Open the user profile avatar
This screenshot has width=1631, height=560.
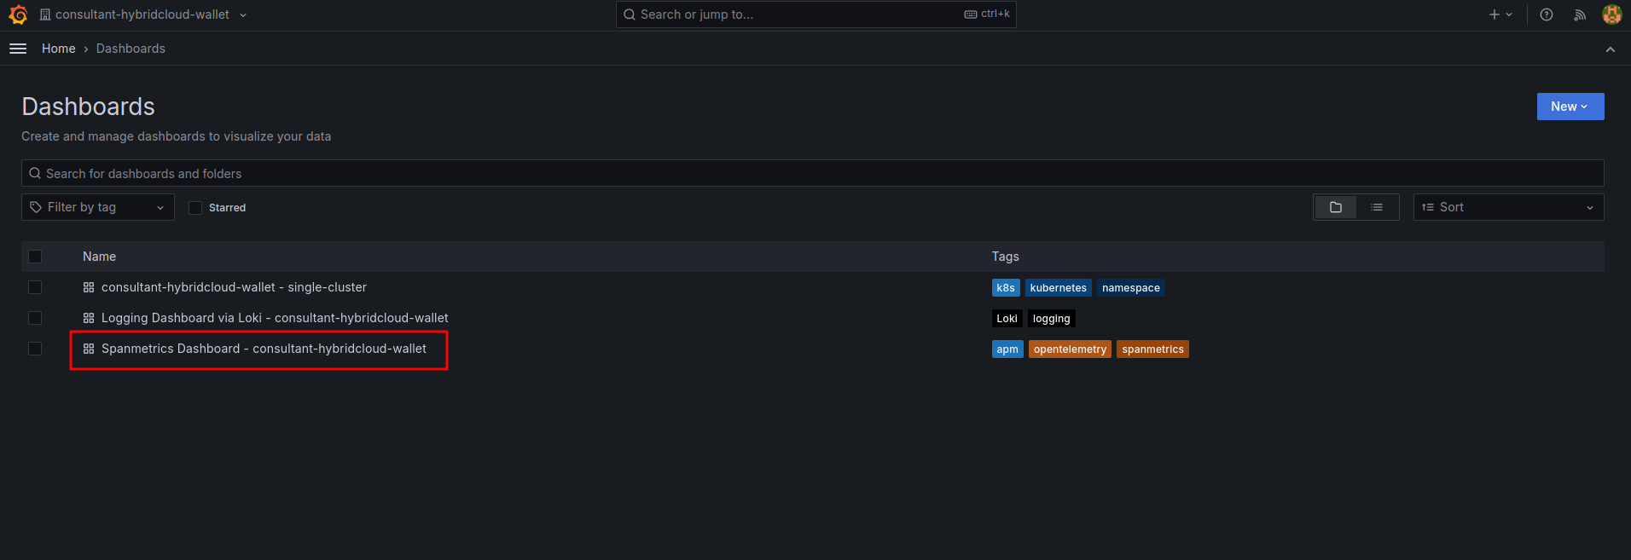pos(1611,14)
